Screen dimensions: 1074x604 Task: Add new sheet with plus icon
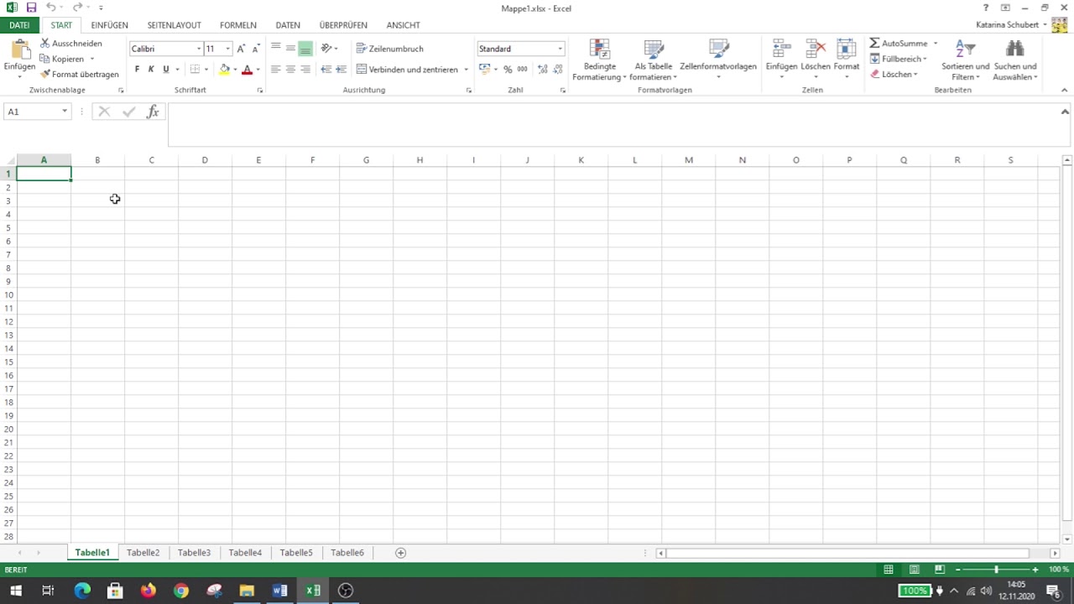400,553
